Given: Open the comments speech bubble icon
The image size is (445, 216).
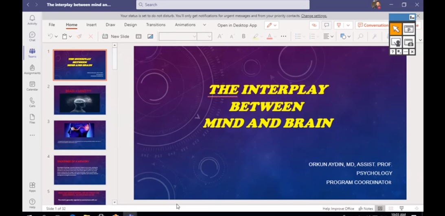Looking at the screenshot, I should coord(326,25).
